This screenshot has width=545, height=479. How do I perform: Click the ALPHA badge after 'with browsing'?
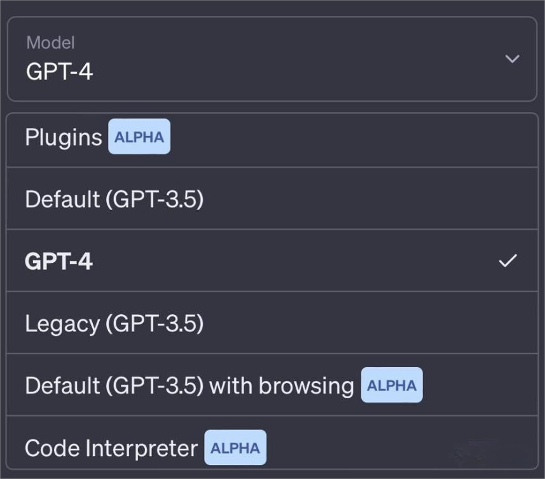pyautogui.click(x=392, y=385)
